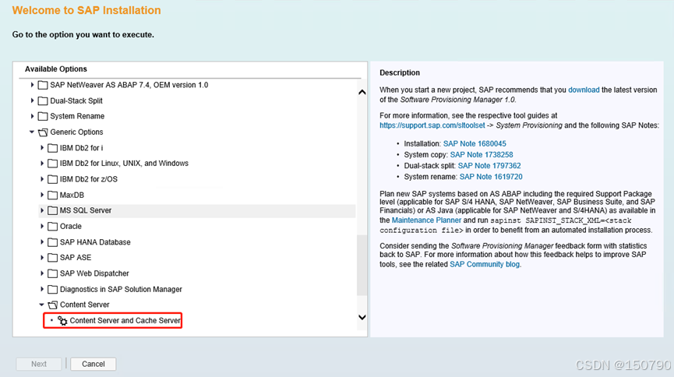Expand the Oracle node
The height and width of the screenshot is (377, 674).
coord(42,226)
